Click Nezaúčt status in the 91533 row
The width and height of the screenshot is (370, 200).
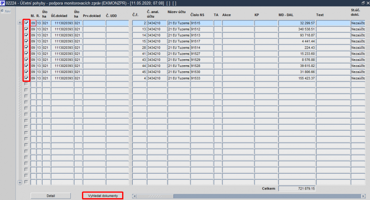click(x=358, y=78)
